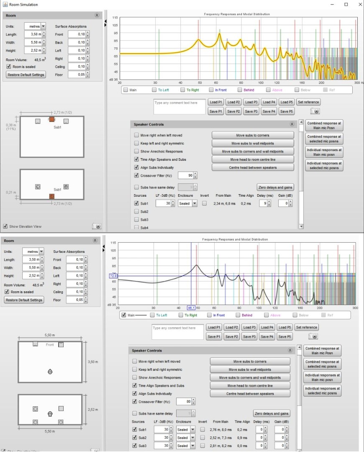364x452 pixels.
Task: Select the listener head icon in the Front plan view
Action: 50,372
